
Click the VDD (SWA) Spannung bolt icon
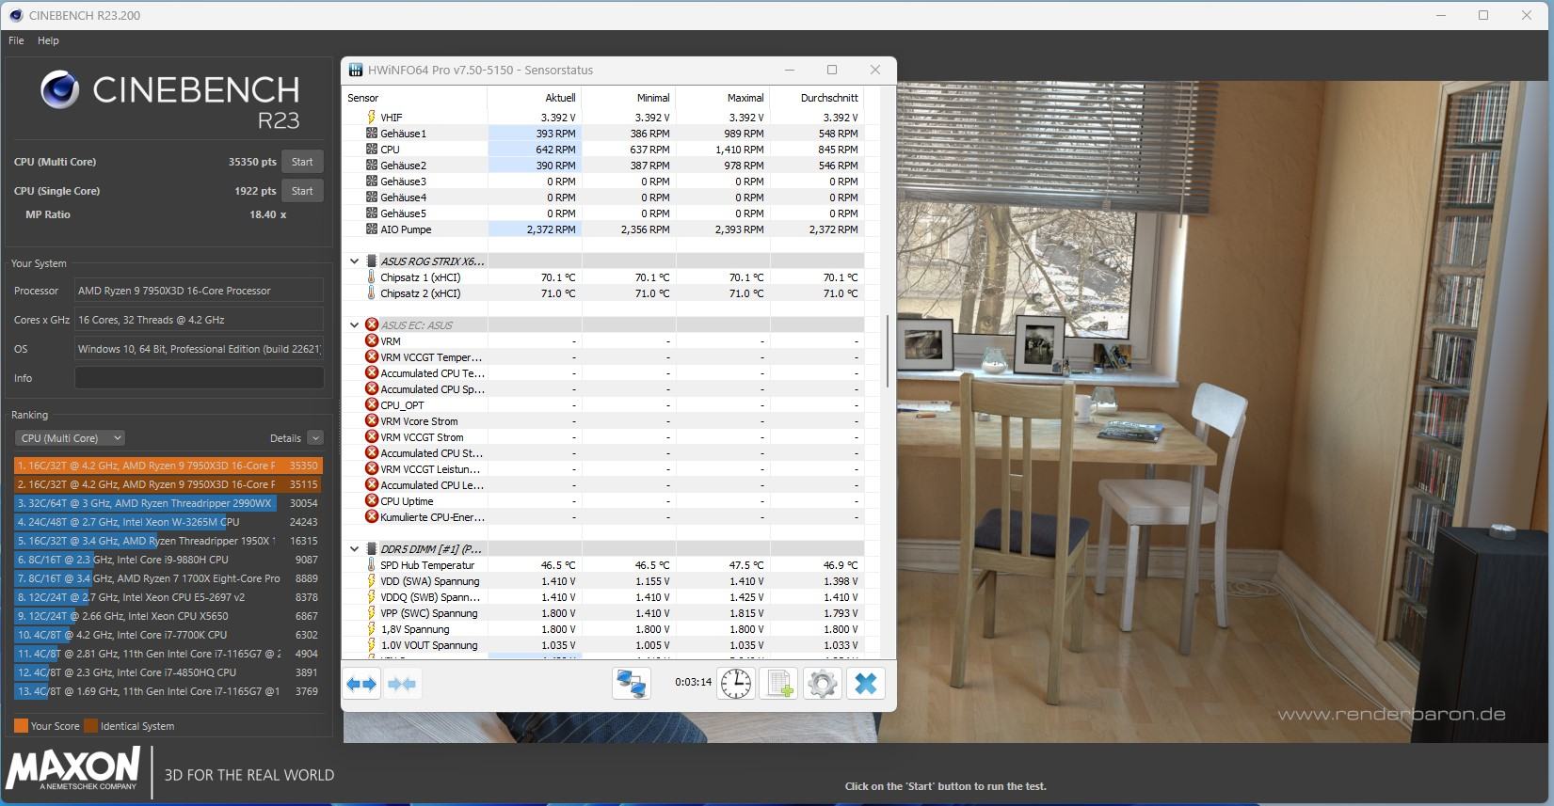(372, 581)
